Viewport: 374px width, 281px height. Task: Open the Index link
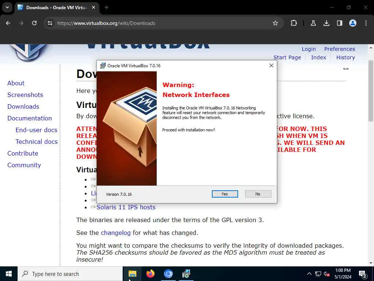coord(318,57)
